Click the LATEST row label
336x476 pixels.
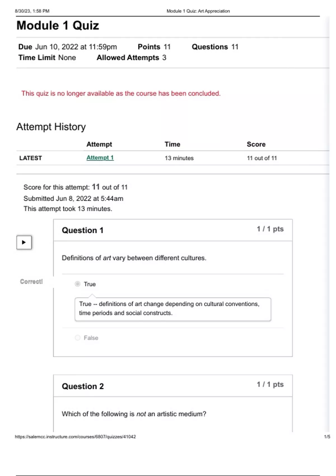coord(31,158)
